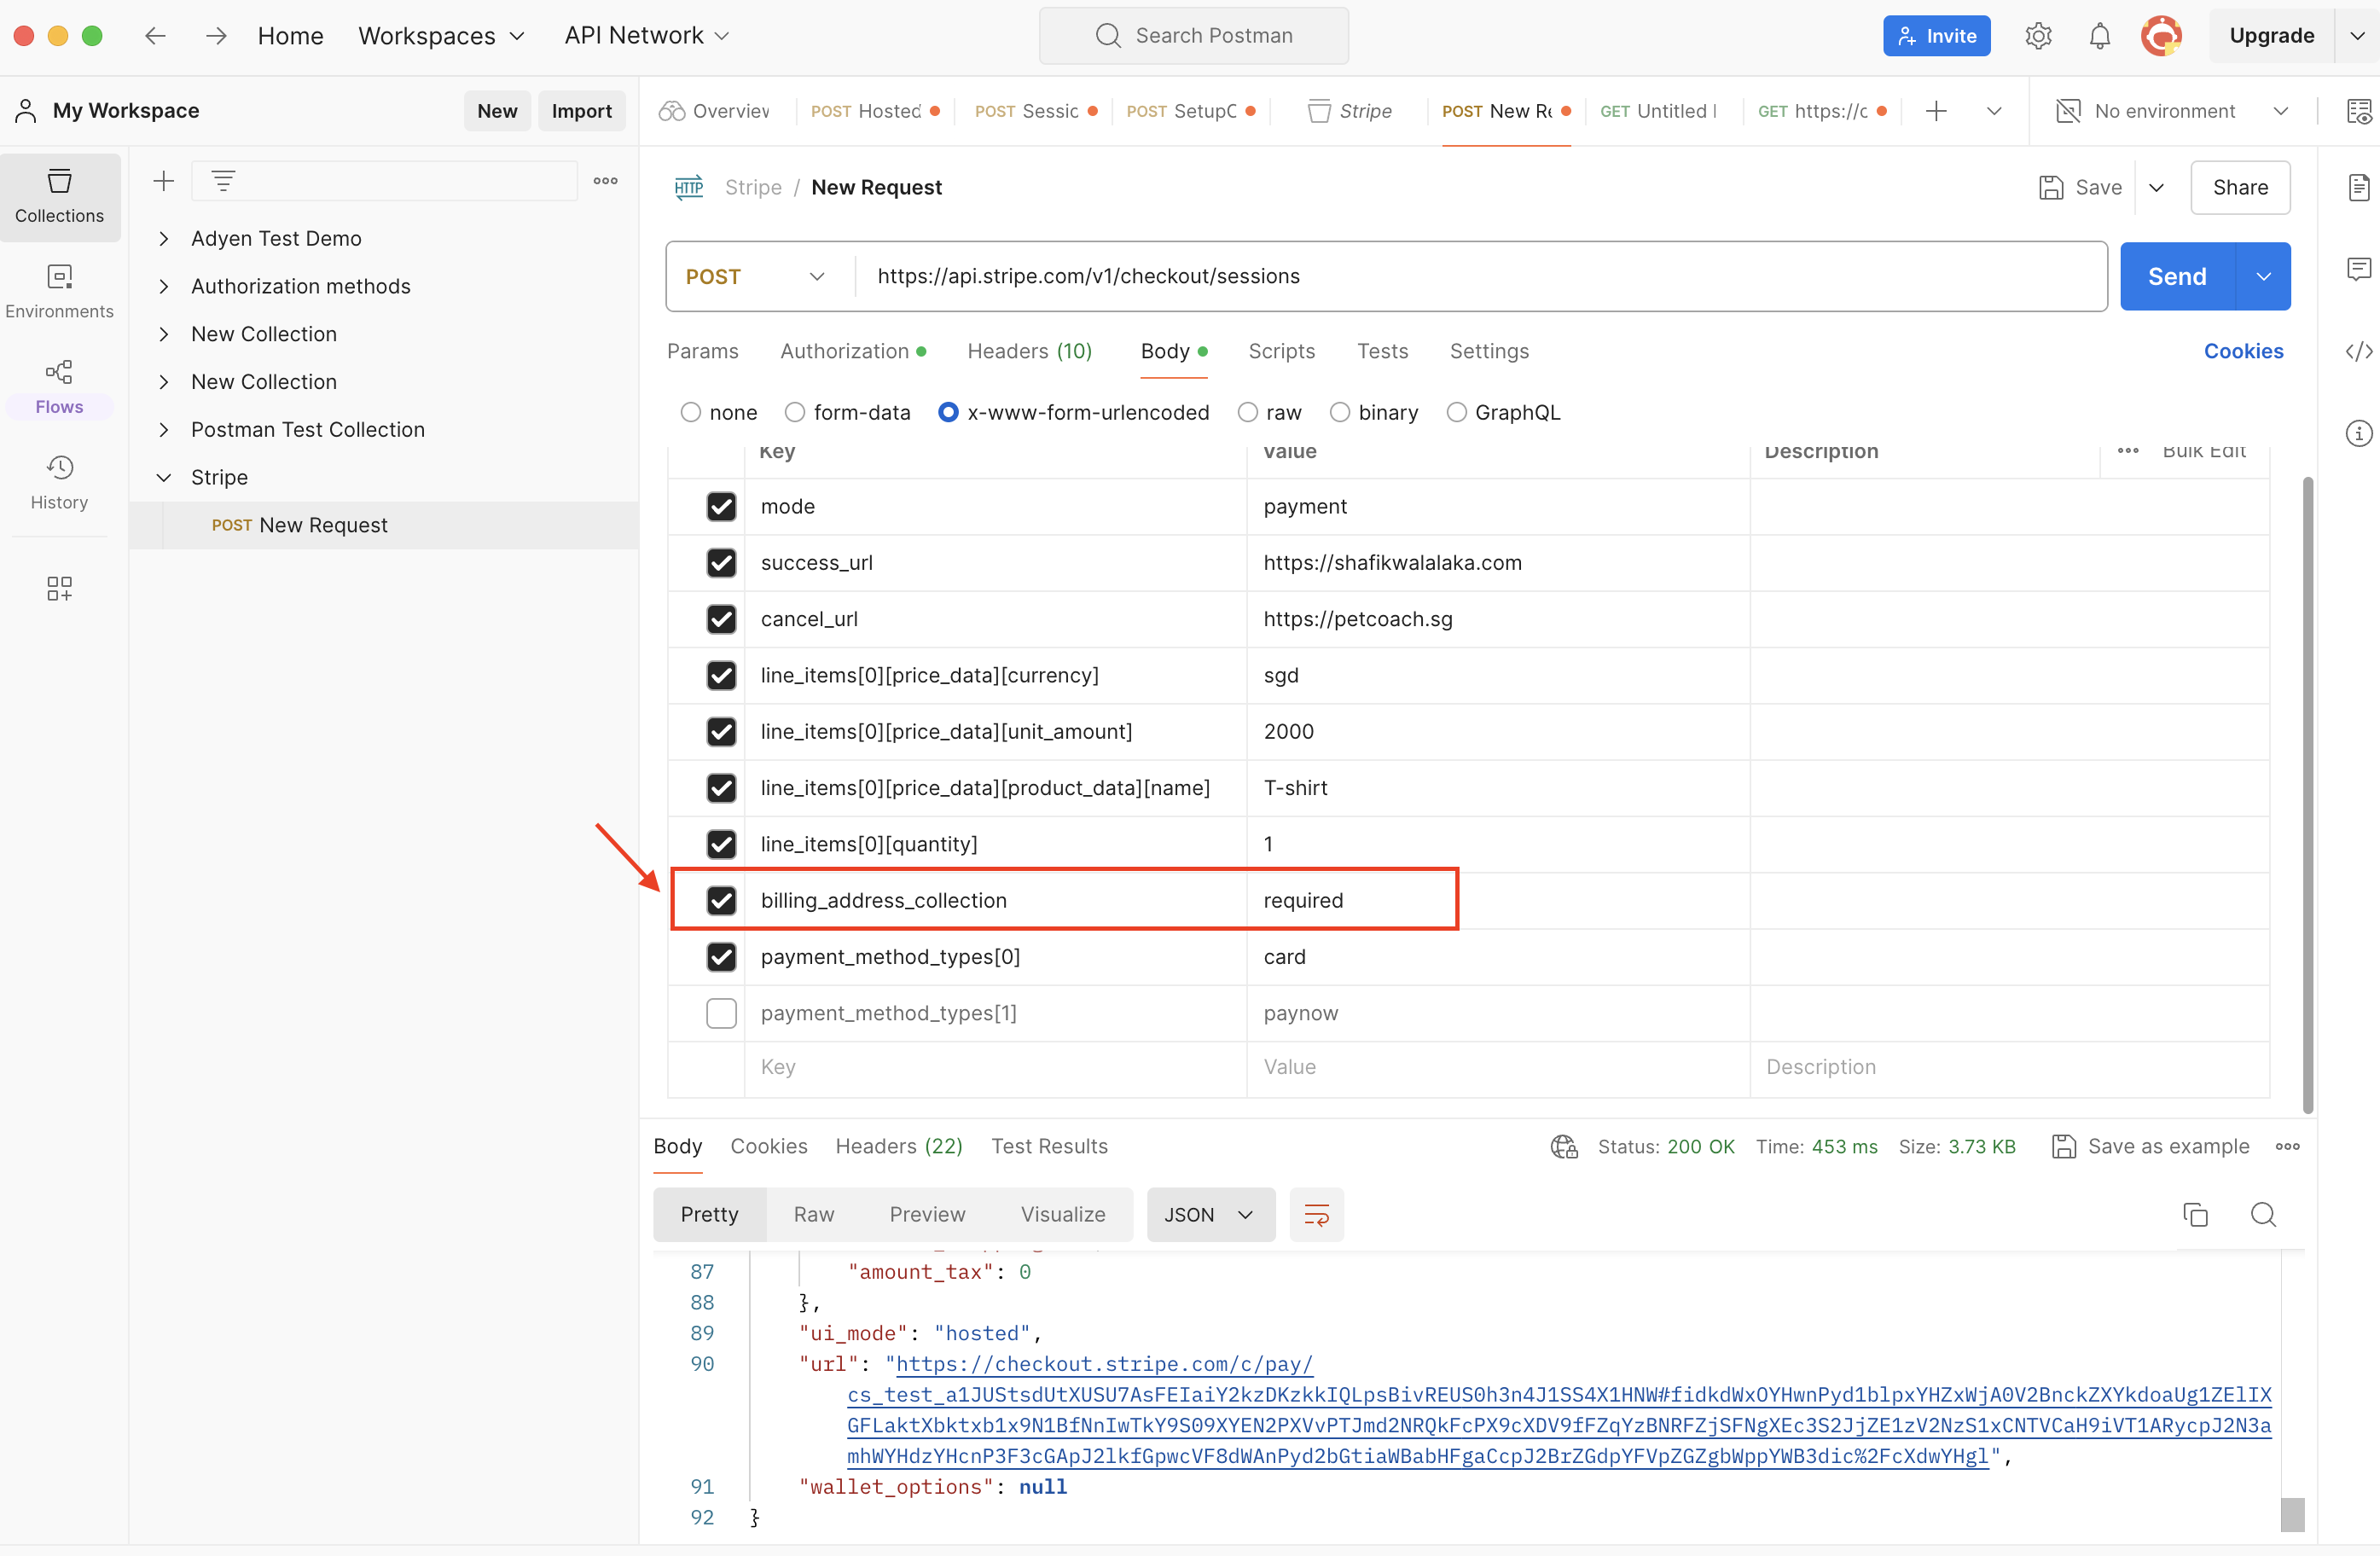2380x1556 pixels.
Task: Switch to the Params tab
Action: pyautogui.click(x=702, y=351)
